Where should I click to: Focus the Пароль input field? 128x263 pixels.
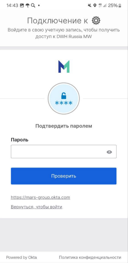(x=64, y=152)
